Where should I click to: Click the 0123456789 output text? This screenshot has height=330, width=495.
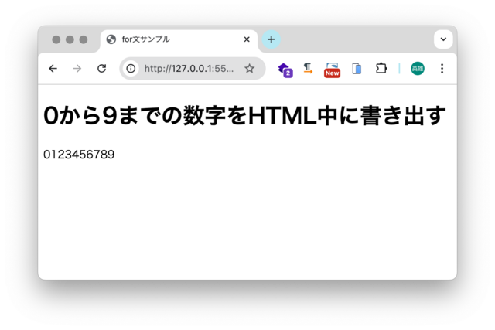pos(79,155)
